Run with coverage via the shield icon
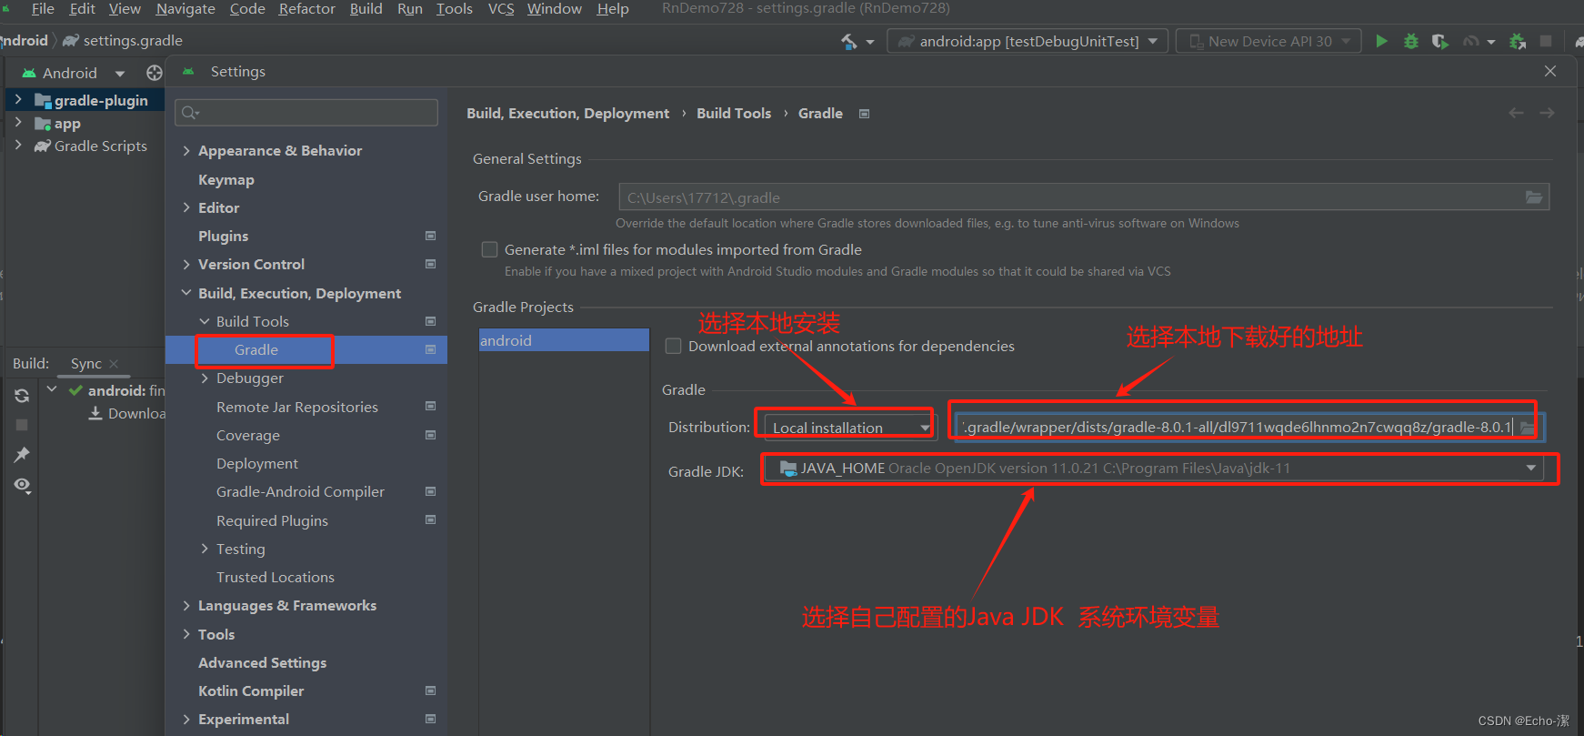 (x=1439, y=41)
